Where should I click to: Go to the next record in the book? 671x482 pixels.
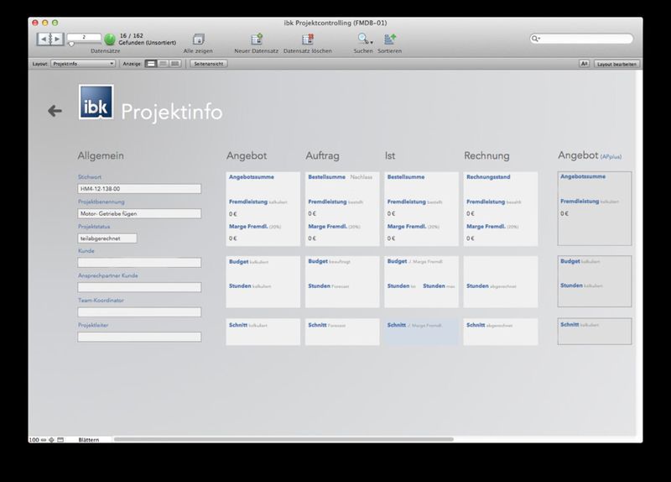coord(57,39)
